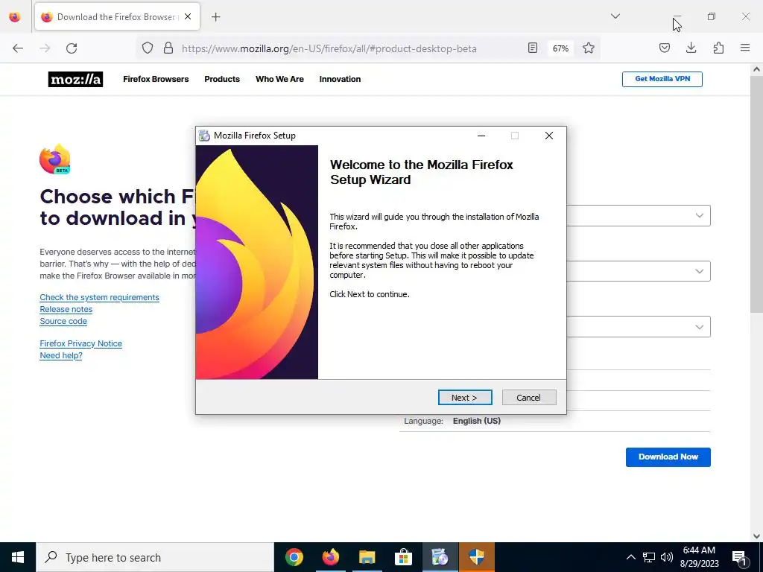
Task: Close the Mozilla Firefox Setup dialog
Action: [x=549, y=136]
